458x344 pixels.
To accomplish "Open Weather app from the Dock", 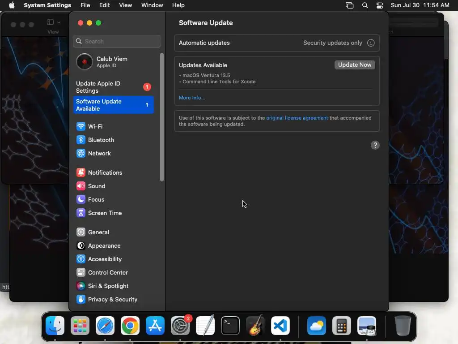I will [317, 326].
